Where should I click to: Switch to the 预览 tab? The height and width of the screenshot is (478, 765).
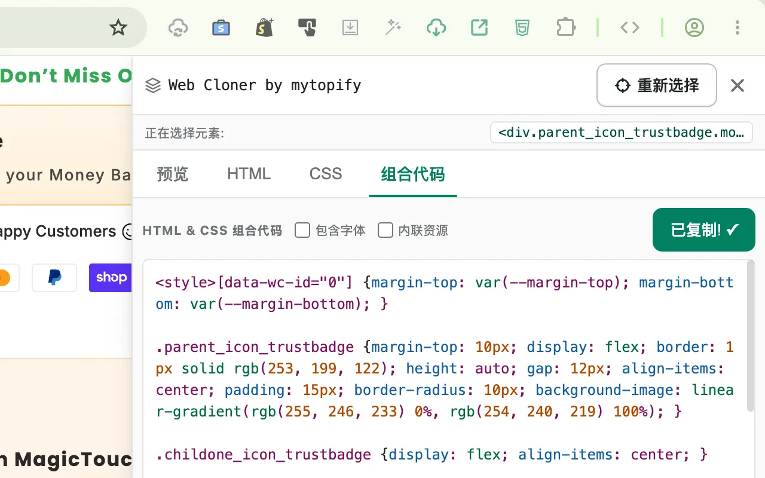click(x=173, y=174)
